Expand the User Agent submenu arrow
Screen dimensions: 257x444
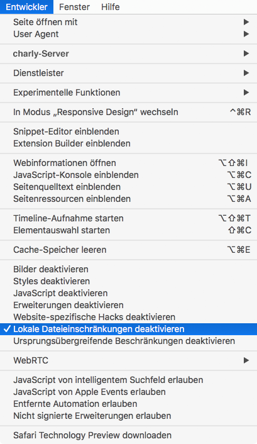click(246, 34)
